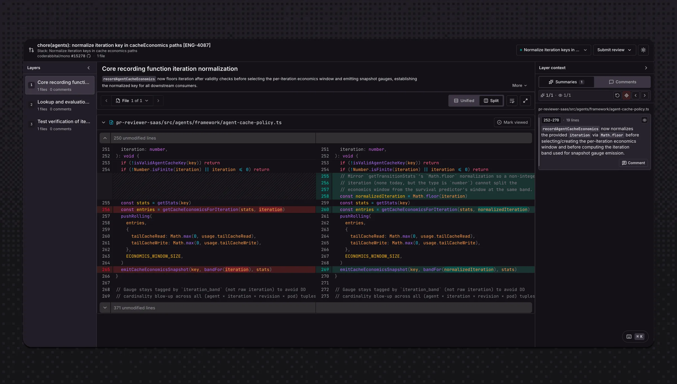This screenshot has height=384, width=677.
Task: Select the Test verification layer
Action: [x=60, y=125]
